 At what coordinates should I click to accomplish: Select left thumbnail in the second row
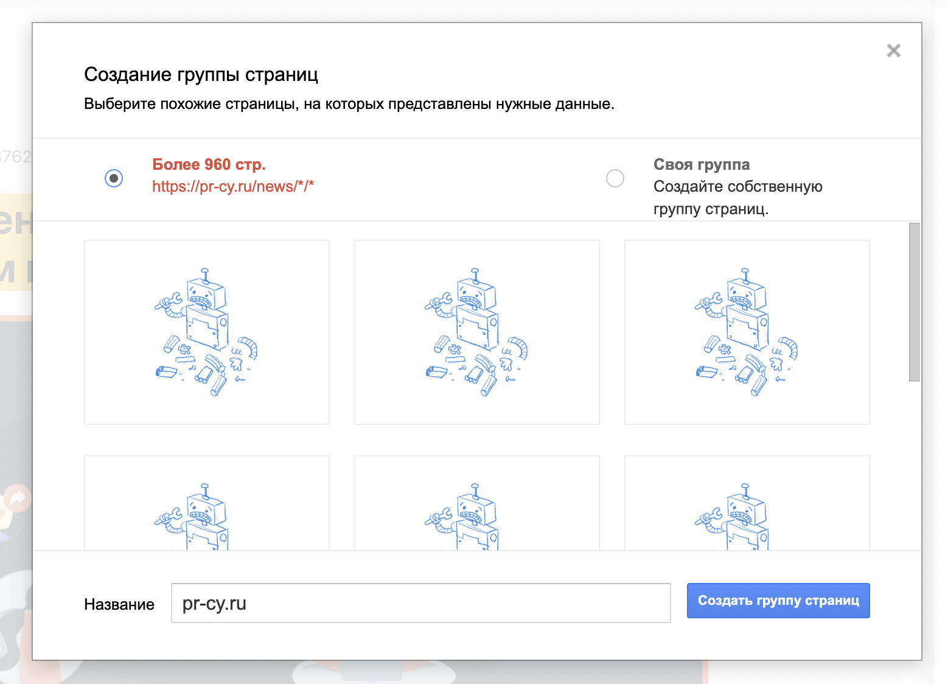207,504
